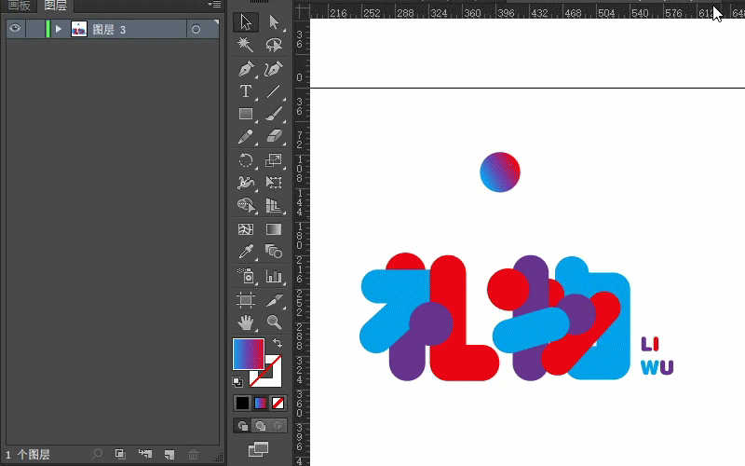Click the gradient fill color swatch

click(248, 354)
